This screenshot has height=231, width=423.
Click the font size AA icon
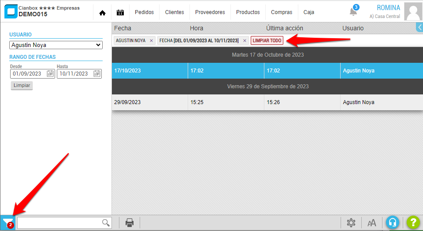click(x=371, y=223)
